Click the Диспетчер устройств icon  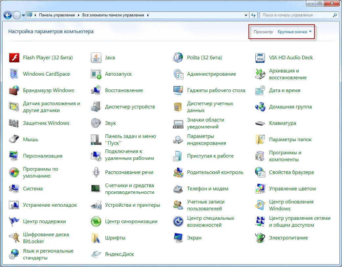coord(96,107)
